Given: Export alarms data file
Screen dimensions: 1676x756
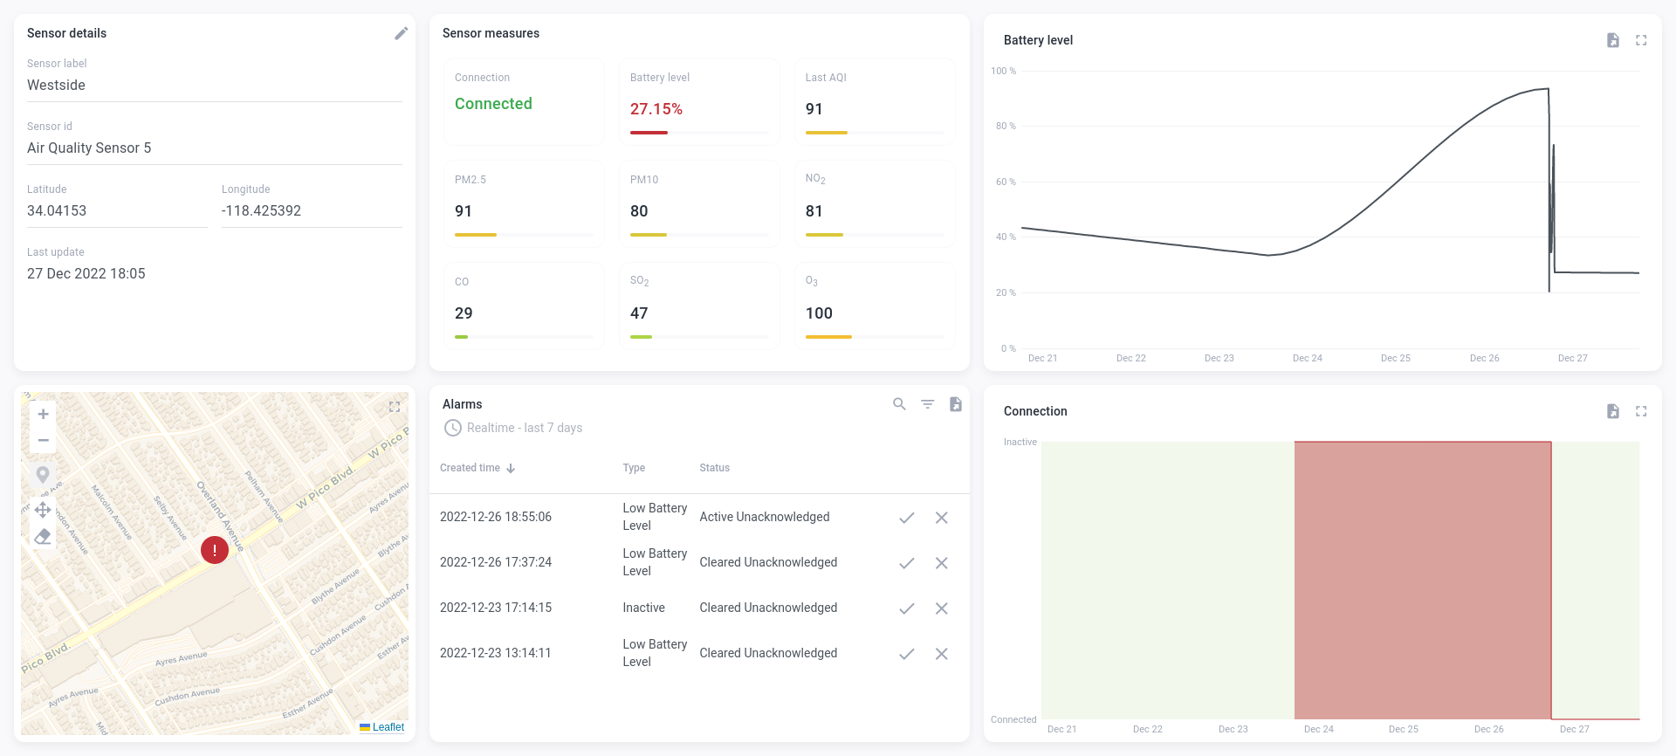Looking at the screenshot, I should point(955,404).
